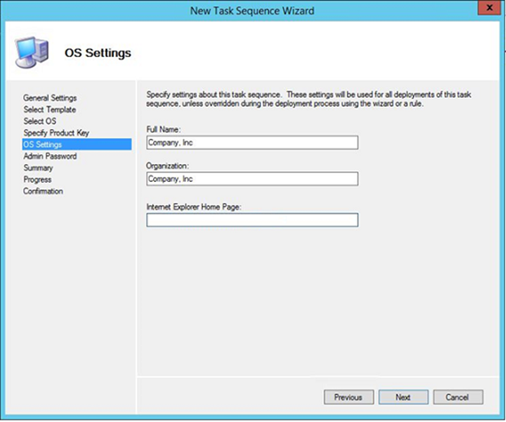Open the Select OS step

39,121
